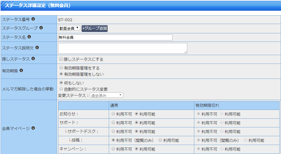This screenshot has height=154, width=281.
Task: Click info icon next to ステータス説明文
Action: tap(37, 47)
